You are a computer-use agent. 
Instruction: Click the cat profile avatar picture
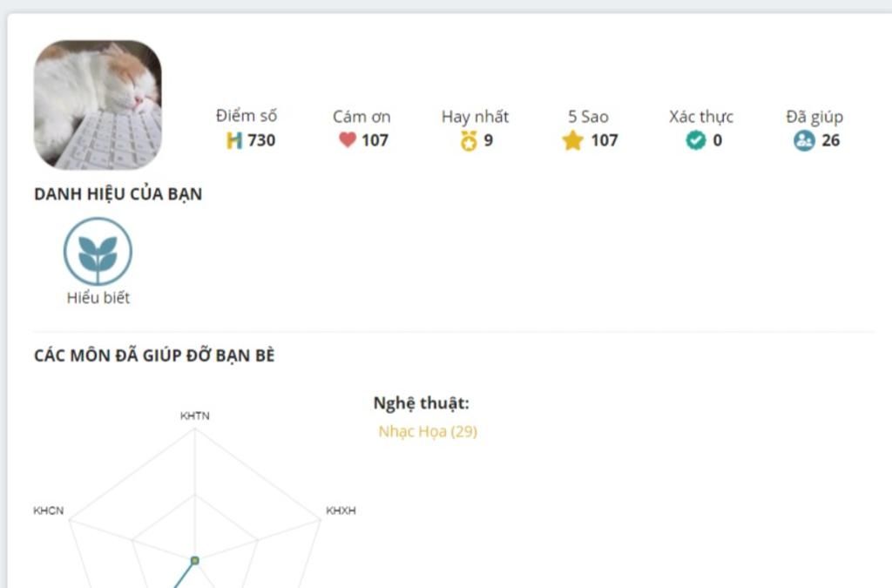point(98,105)
